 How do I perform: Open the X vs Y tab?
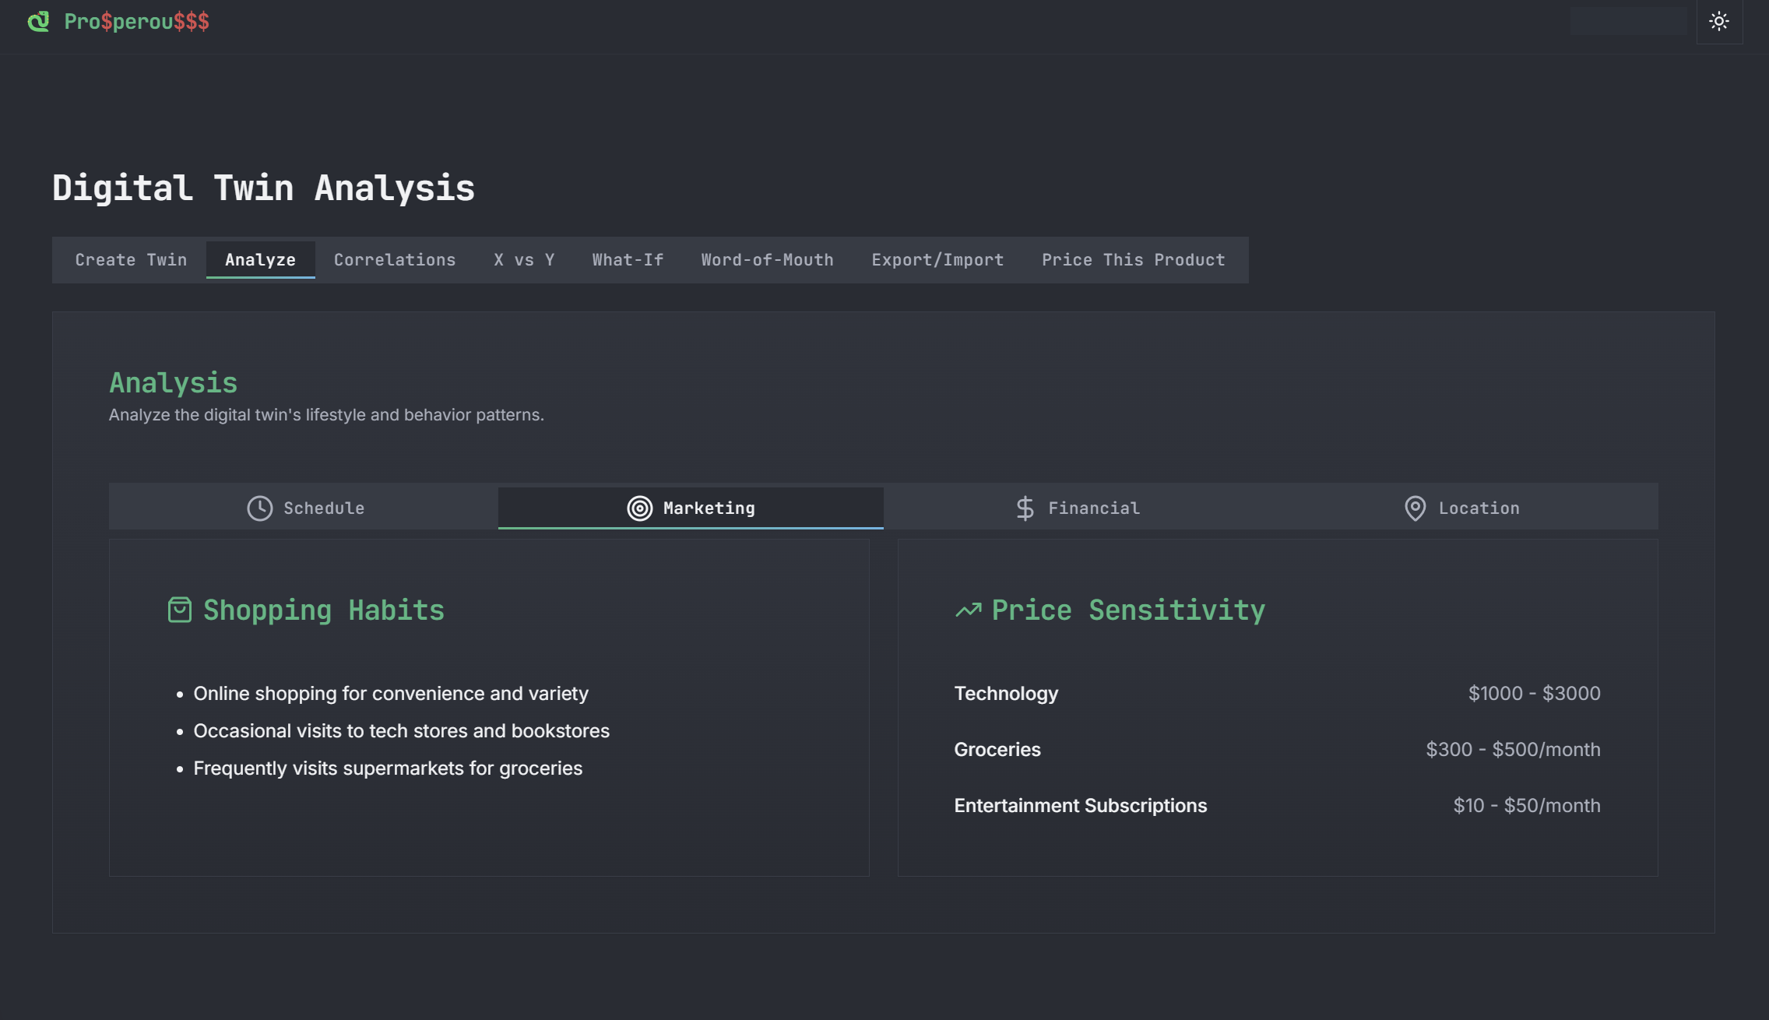coord(524,260)
